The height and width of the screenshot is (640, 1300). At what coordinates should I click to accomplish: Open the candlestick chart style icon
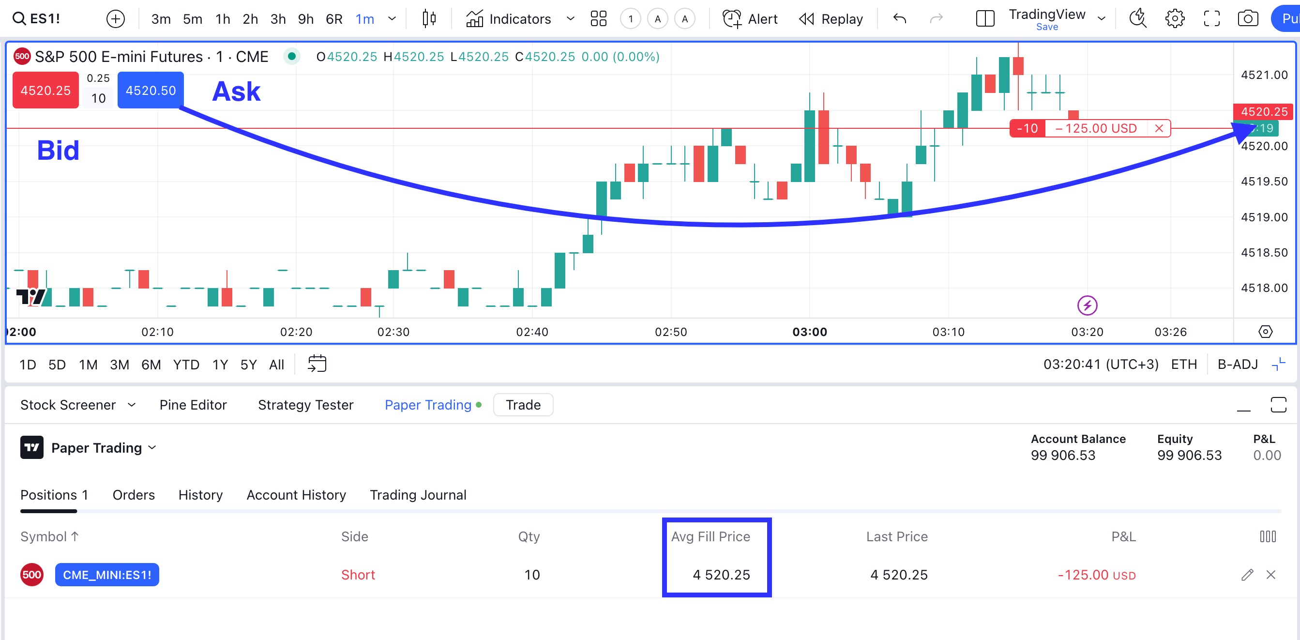(429, 19)
